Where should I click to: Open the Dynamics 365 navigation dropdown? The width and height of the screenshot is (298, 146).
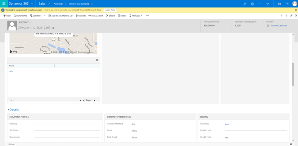tap(32, 4)
